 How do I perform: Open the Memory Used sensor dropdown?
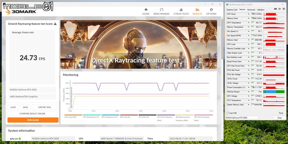(x=249, y=40)
